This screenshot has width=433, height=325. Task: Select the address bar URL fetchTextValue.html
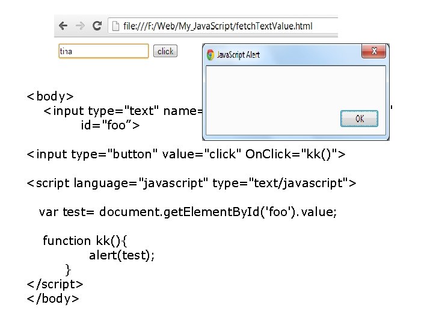click(x=218, y=26)
